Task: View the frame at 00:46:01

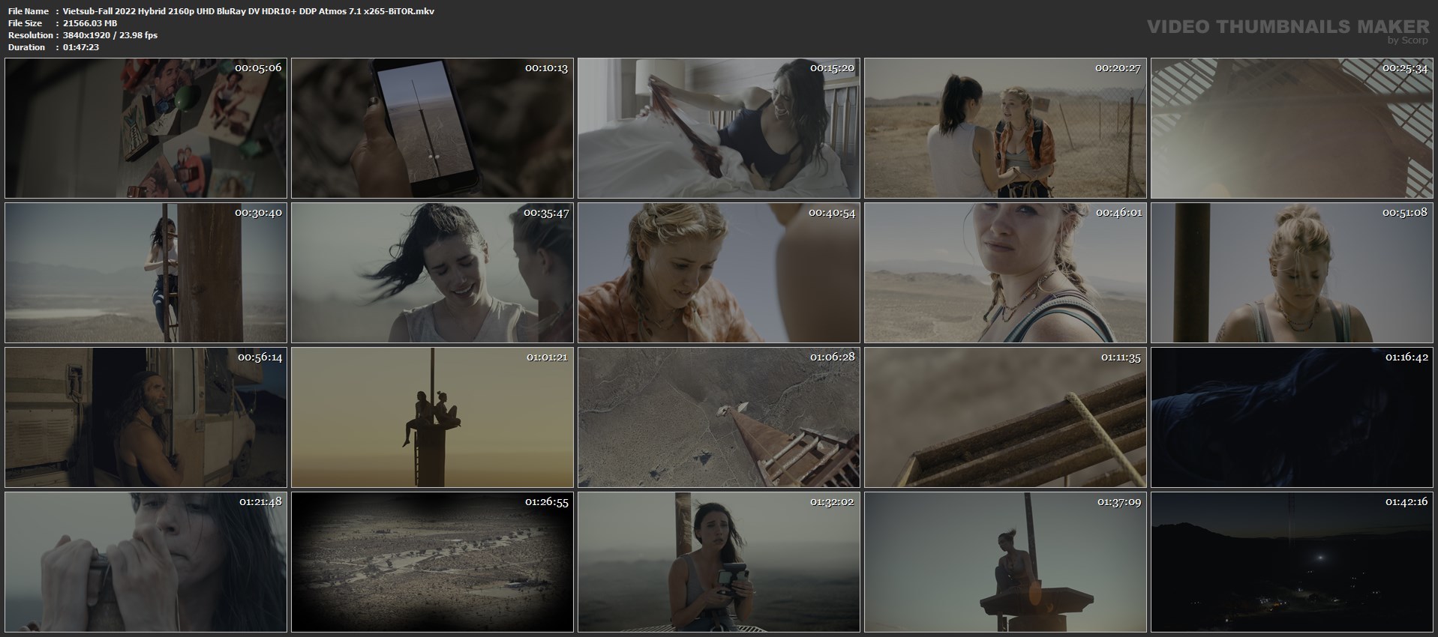Action: click(1005, 273)
